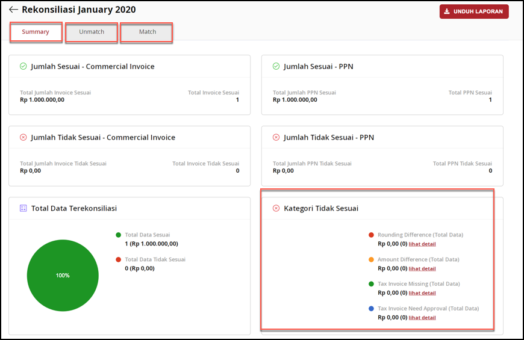Open lihat detail for Rounding Difference
524x340 pixels.
click(422, 244)
